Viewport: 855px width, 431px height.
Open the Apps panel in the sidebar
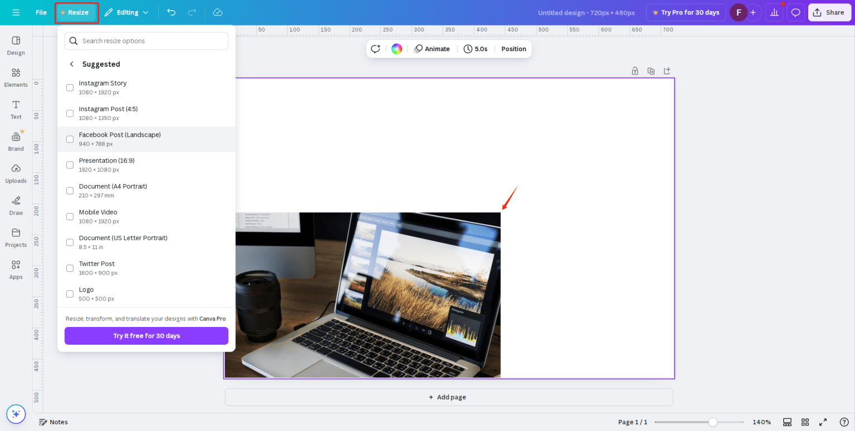[16, 270]
